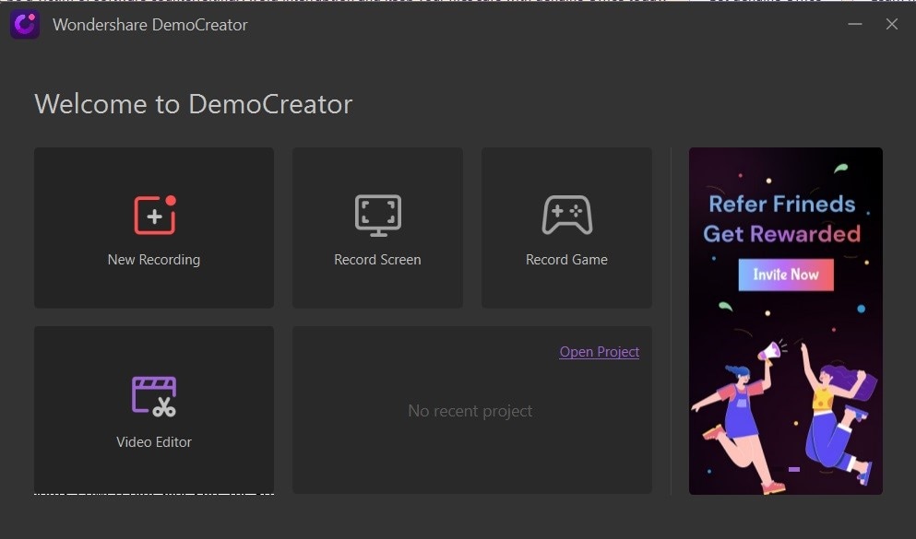Select the Record Game label
Image resolution: width=916 pixels, height=539 pixels.
click(x=566, y=260)
